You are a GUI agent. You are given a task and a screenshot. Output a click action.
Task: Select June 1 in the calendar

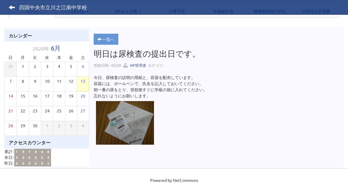click(23, 69)
